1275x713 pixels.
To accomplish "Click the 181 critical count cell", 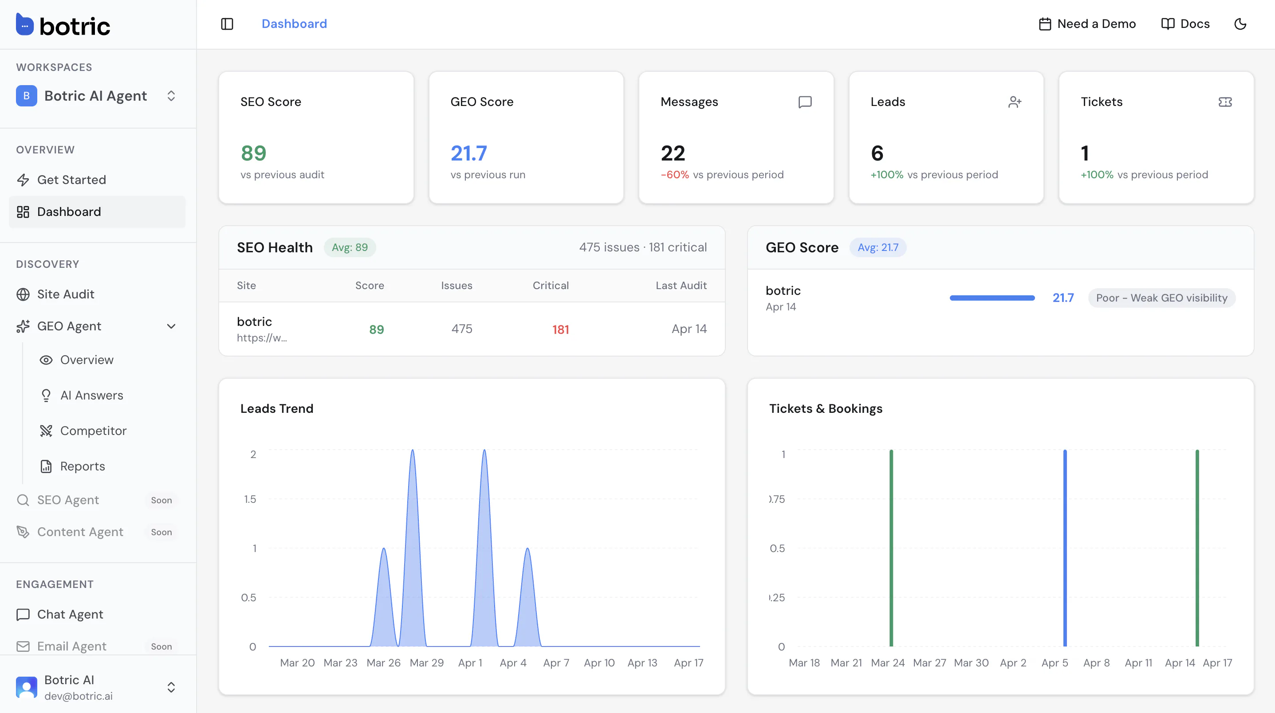I will point(560,329).
